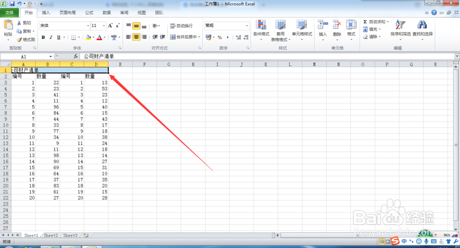Set bottom vertical alignment
This screenshot has height=248, width=460.
pos(144,26)
